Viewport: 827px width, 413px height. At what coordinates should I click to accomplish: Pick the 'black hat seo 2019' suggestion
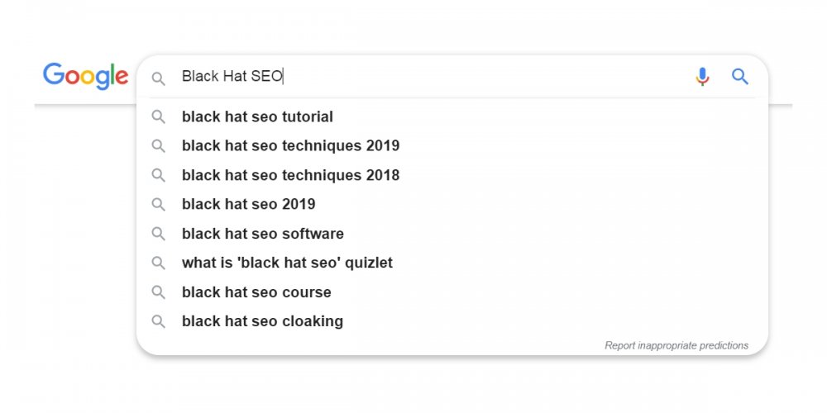pos(452,204)
